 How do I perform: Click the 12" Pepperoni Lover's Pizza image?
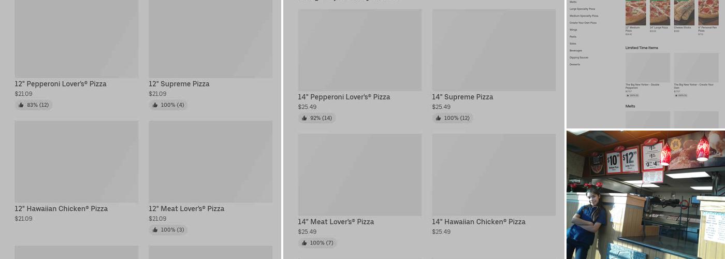(76, 39)
